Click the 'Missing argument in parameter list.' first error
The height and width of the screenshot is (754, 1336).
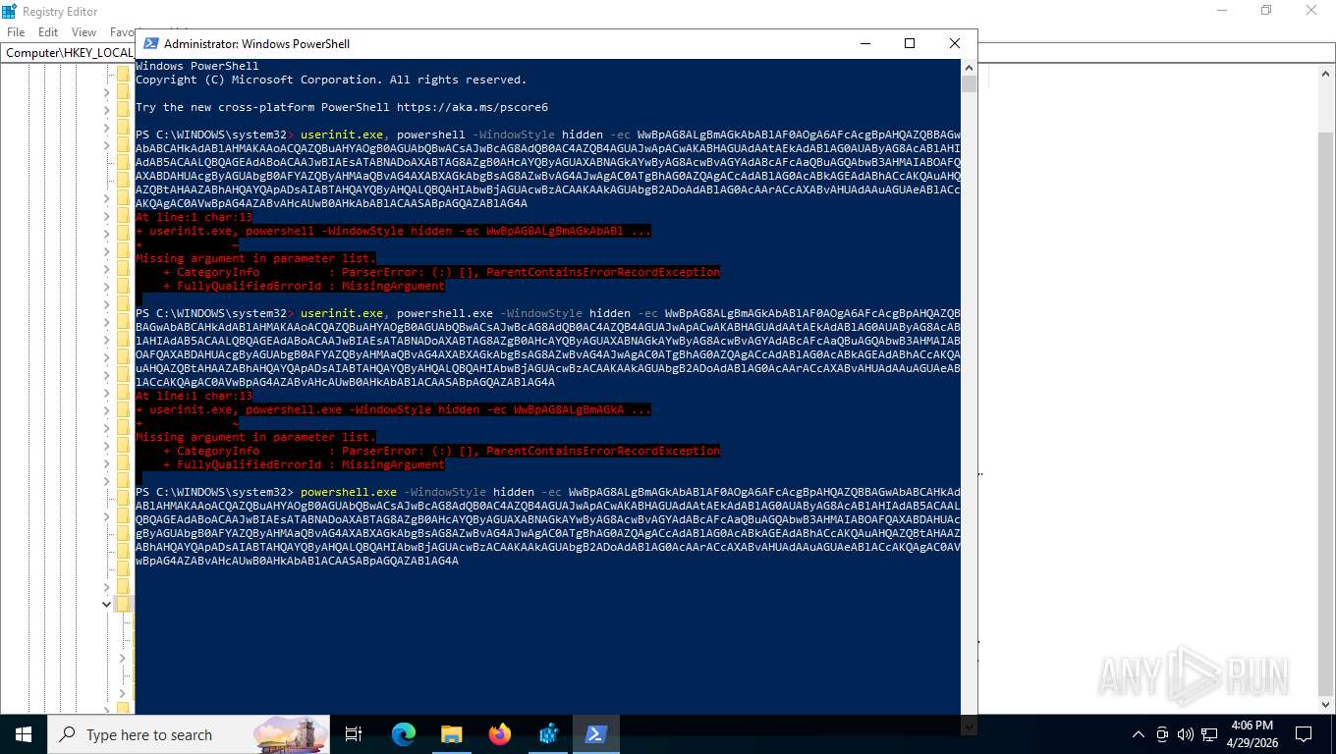pyautogui.click(x=256, y=258)
